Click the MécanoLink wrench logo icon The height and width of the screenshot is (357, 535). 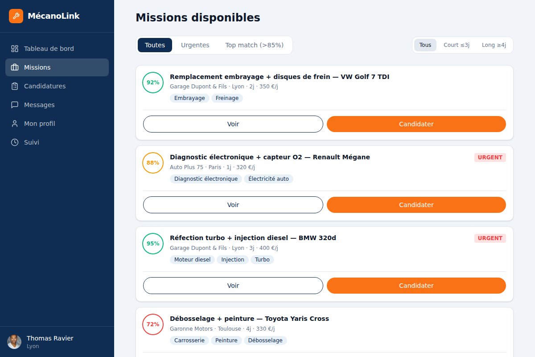tap(16, 16)
